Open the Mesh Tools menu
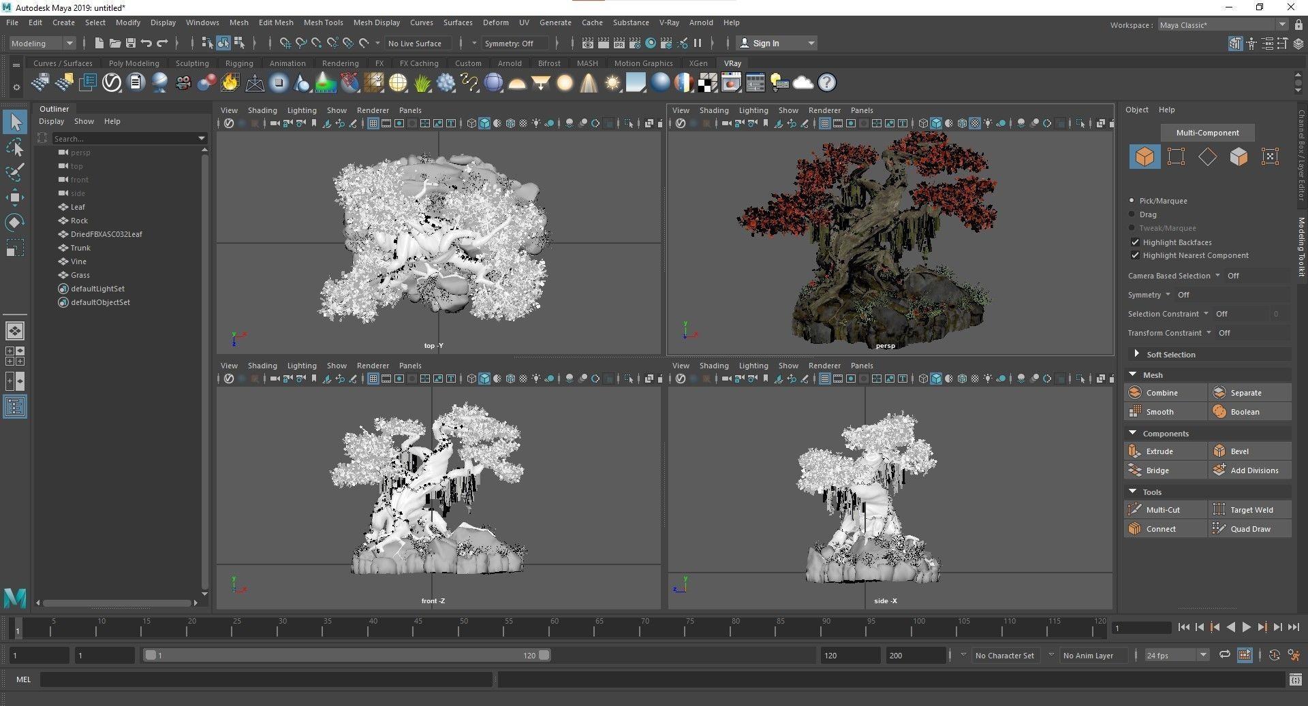Viewport: 1308px width, 706px height. [x=323, y=22]
